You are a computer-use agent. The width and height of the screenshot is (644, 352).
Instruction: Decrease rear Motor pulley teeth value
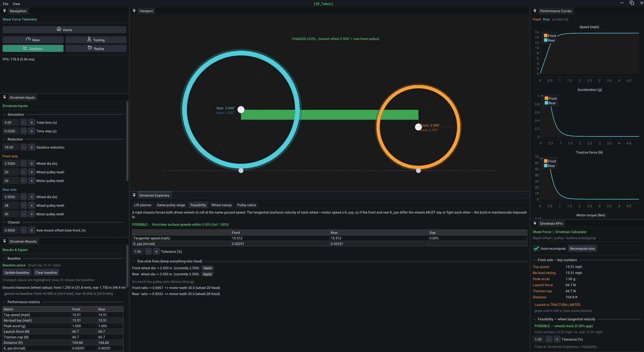(23, 214)
